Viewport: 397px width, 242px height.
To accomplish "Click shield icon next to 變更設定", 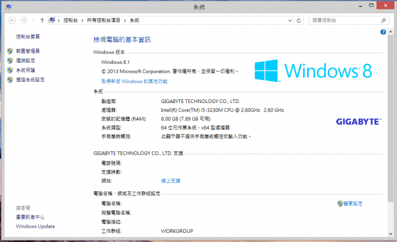I will [340, 204].
